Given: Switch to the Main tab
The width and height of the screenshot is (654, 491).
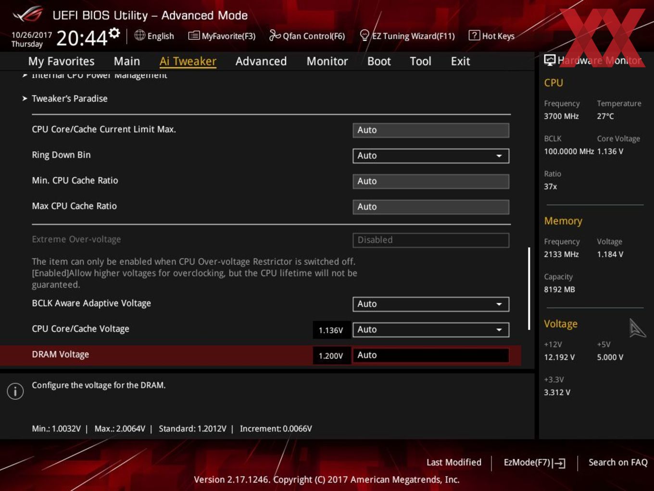Looking at the screenshot, I should coord(127,61).
